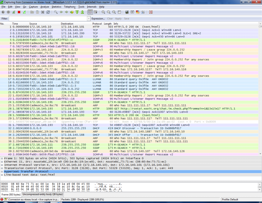Zoom out the packet text
Image resolution: width=262 pixels, height=203 pixels.
(x=109, y=12)
